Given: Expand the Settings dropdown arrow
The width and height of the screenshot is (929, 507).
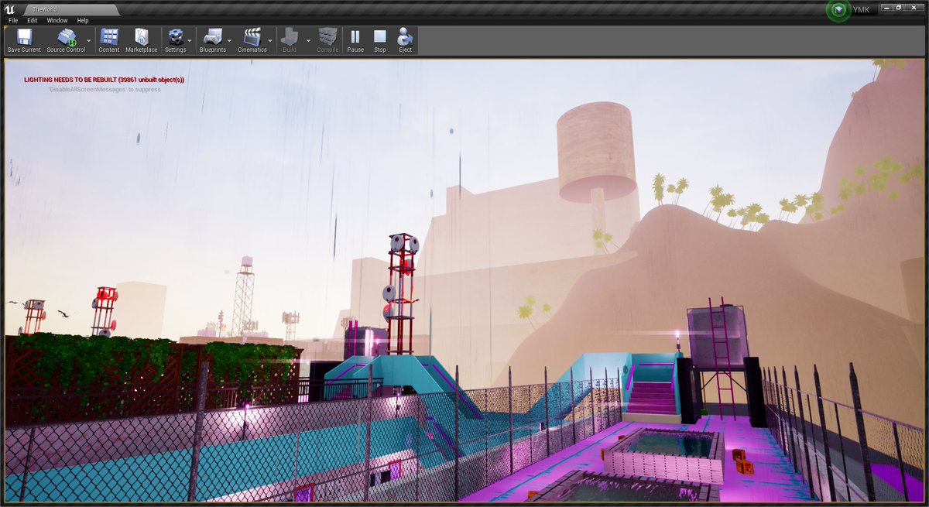Looking at the screenshot, I should click(190, 40).
